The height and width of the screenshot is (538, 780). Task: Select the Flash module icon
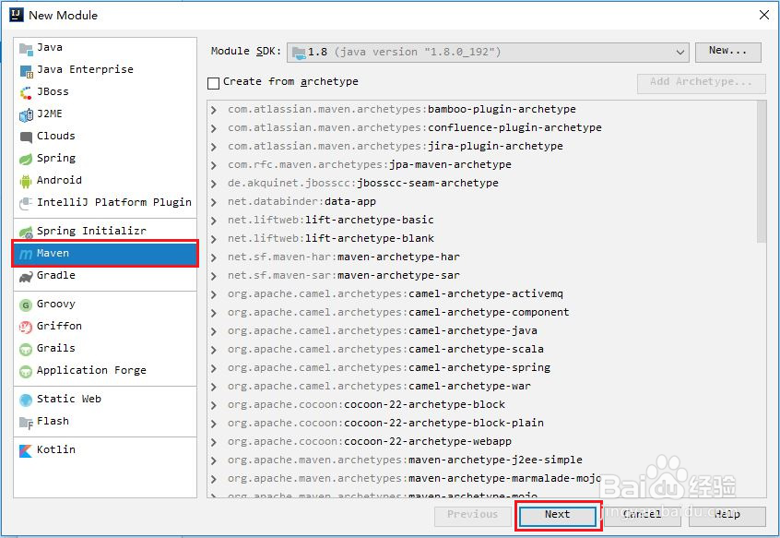click(26, 422)
